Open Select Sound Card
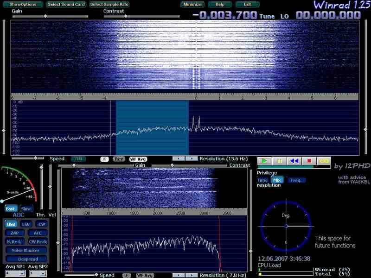Image resolution: width=371 pixels, height=278 pixels. point(66,4)
